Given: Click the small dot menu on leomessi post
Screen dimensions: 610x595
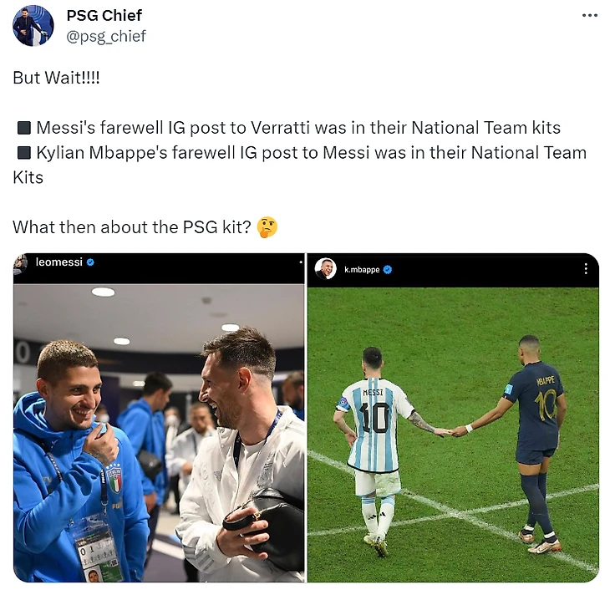Looking at the screenshot, I should point(301,262).
